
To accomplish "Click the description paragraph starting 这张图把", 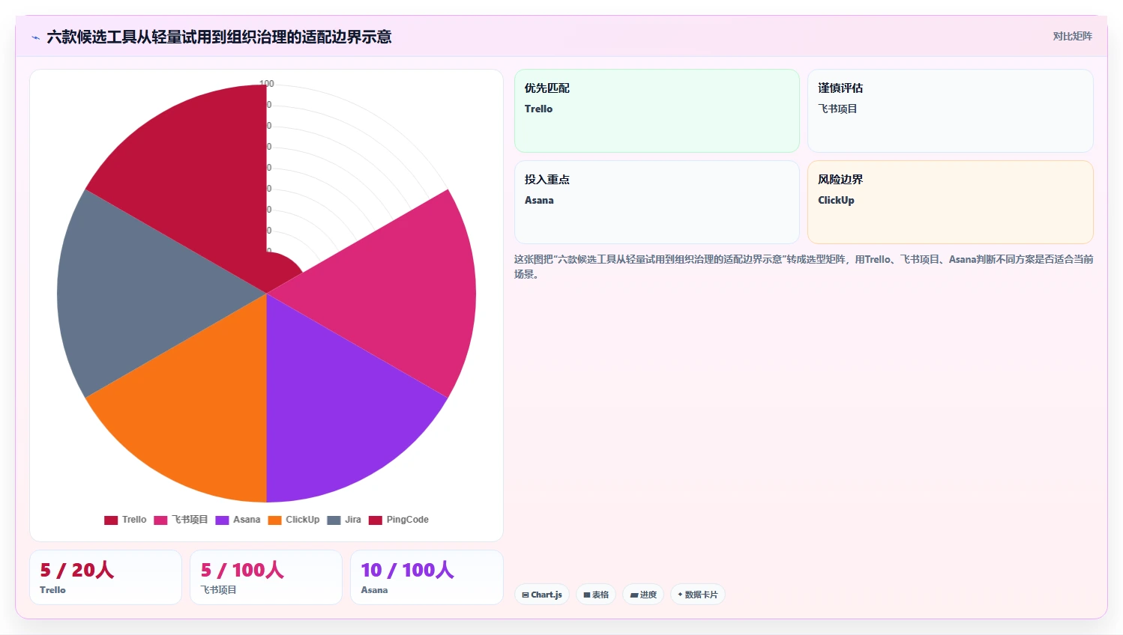I will tap(804, 267).
